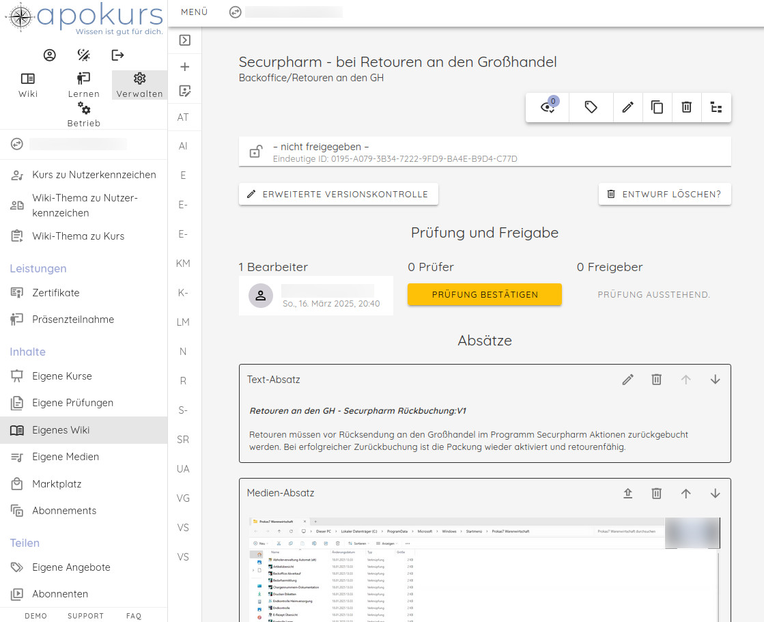Open the article structure tree icon
The width and height of the screenshot is (764, 622).
point(716,107)
